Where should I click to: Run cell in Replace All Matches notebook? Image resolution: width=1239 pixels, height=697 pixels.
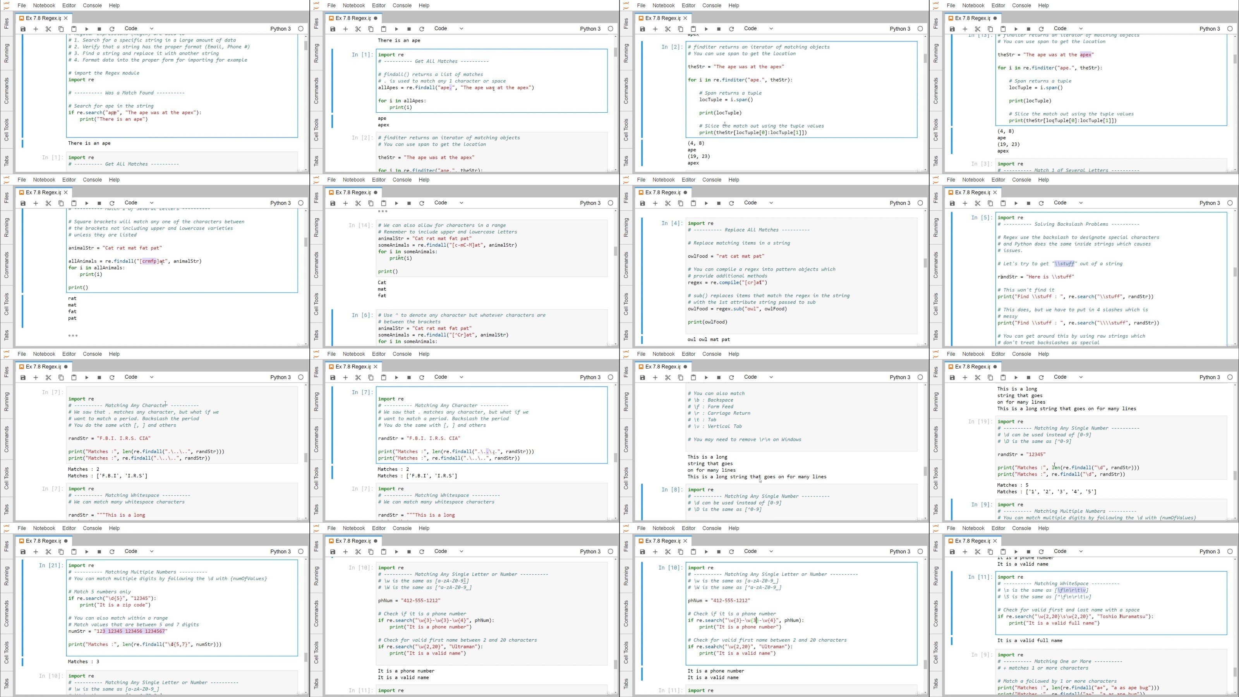(x=706, y=203)
